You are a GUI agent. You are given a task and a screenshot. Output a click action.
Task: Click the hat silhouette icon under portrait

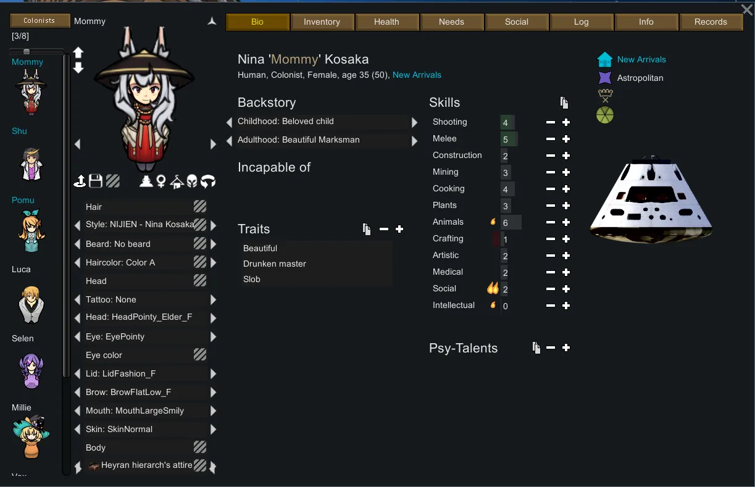146,181
